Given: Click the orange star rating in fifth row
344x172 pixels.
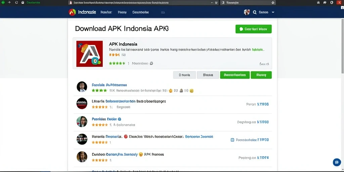Looking at the screenshot, I should (x=100, y=160).
